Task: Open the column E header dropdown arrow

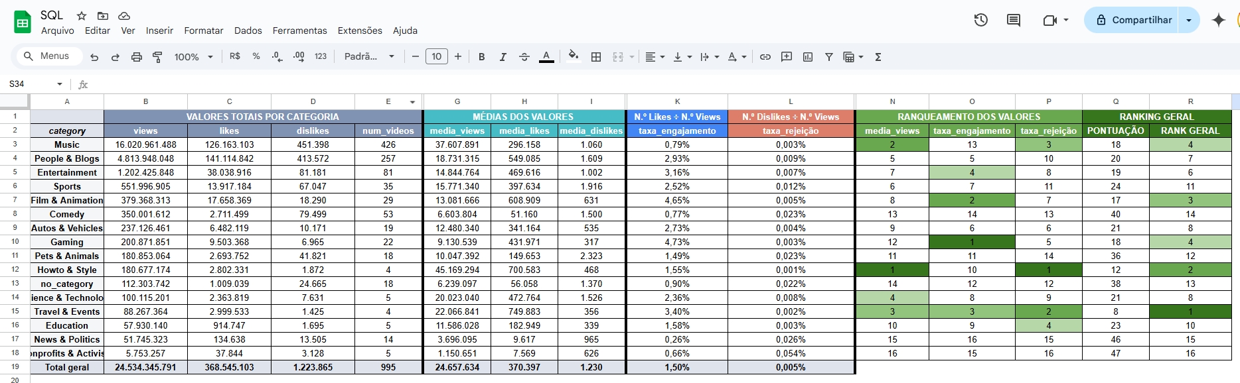Action: [413, 102]
